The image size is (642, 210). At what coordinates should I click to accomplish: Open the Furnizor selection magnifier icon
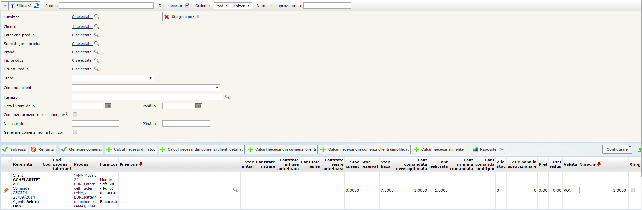97,17
